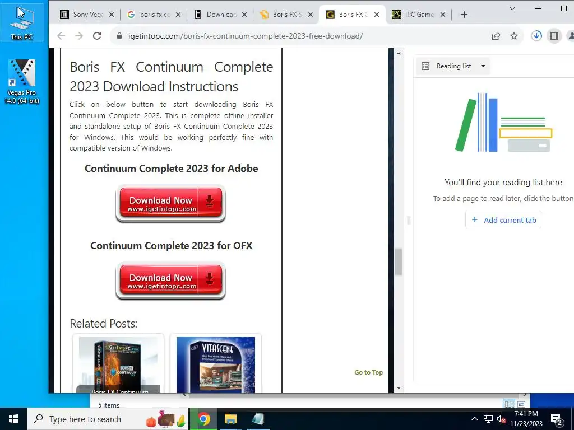Switch to the Boris FX S tab
The image size is (574, 430).
click(287, 15)
